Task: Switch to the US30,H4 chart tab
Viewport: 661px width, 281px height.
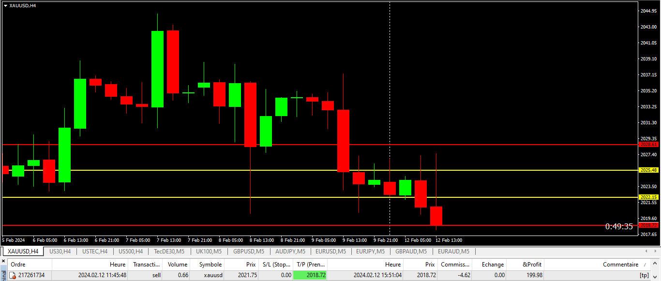Action: 60,251
